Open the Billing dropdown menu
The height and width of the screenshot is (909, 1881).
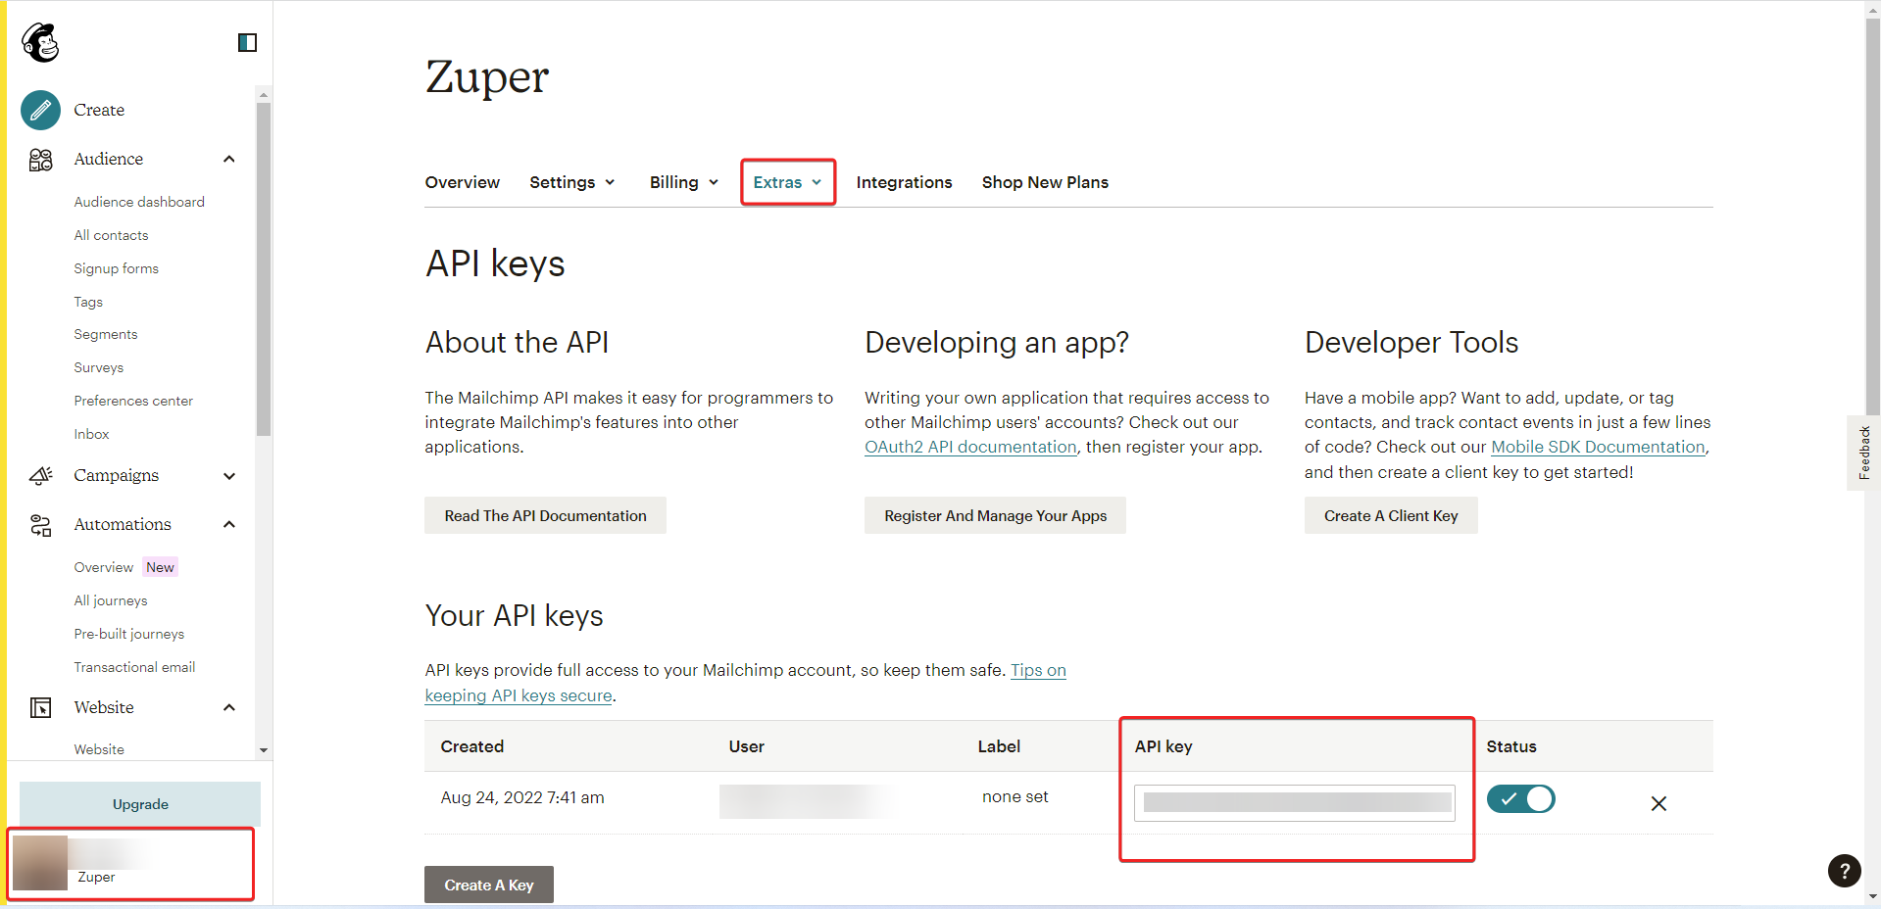(x=684, y=182)
